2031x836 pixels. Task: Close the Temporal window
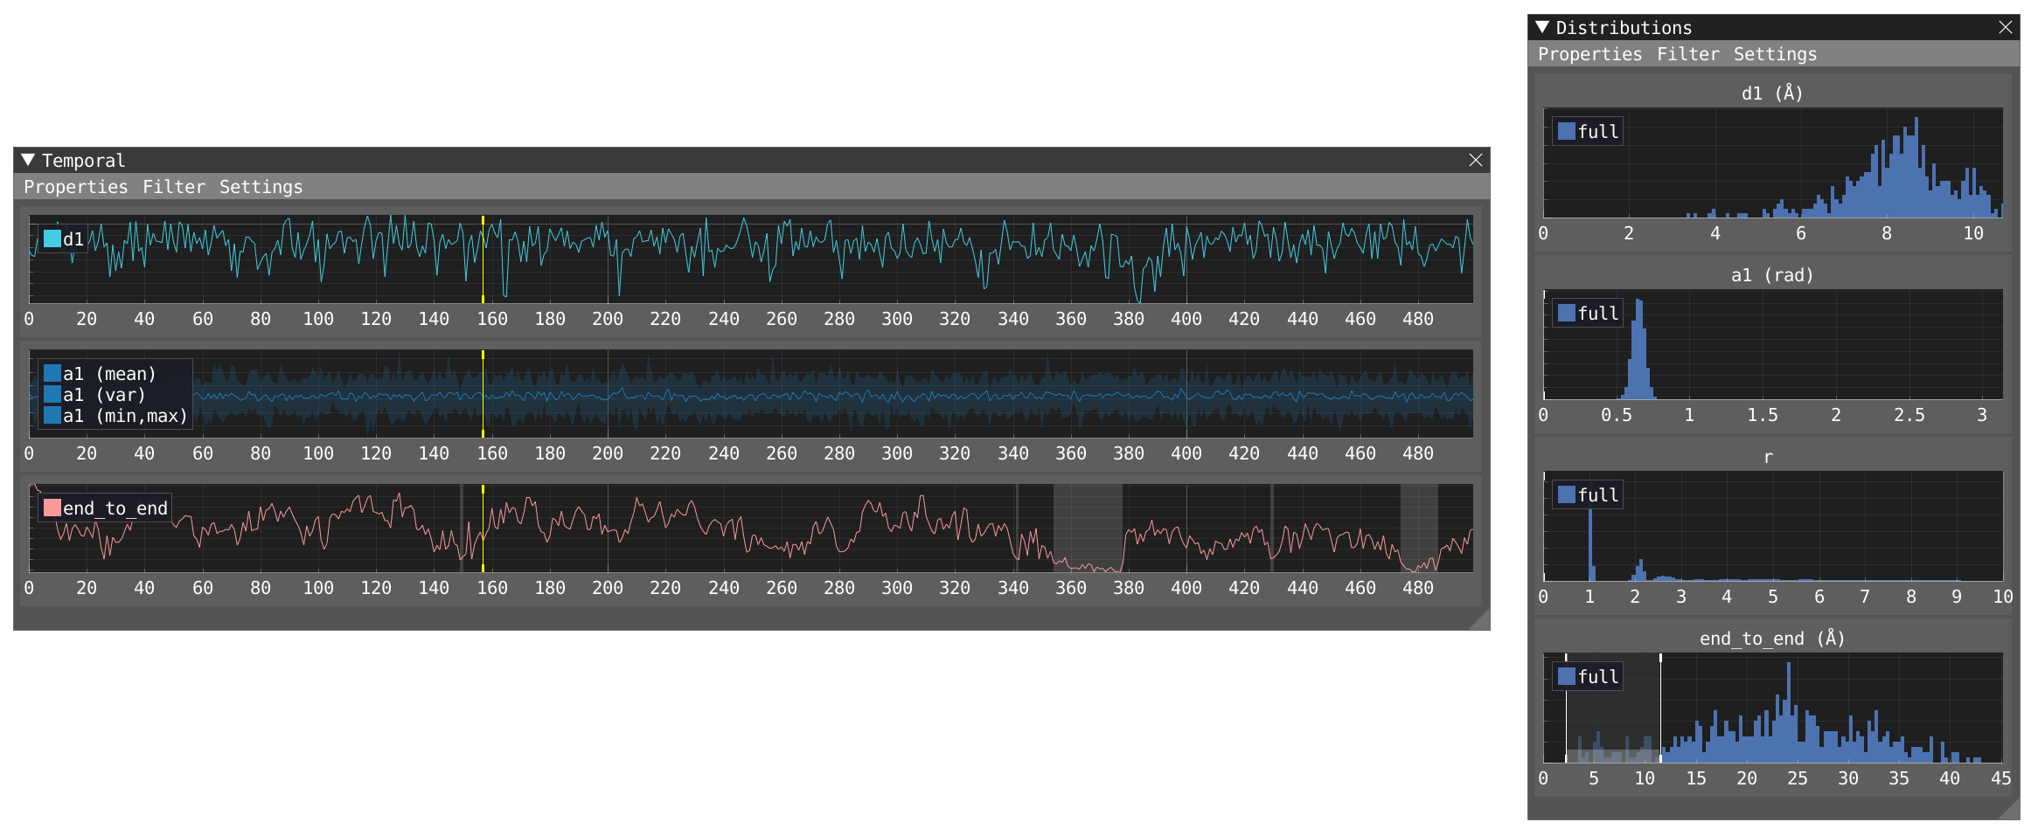pos(1476,160)
